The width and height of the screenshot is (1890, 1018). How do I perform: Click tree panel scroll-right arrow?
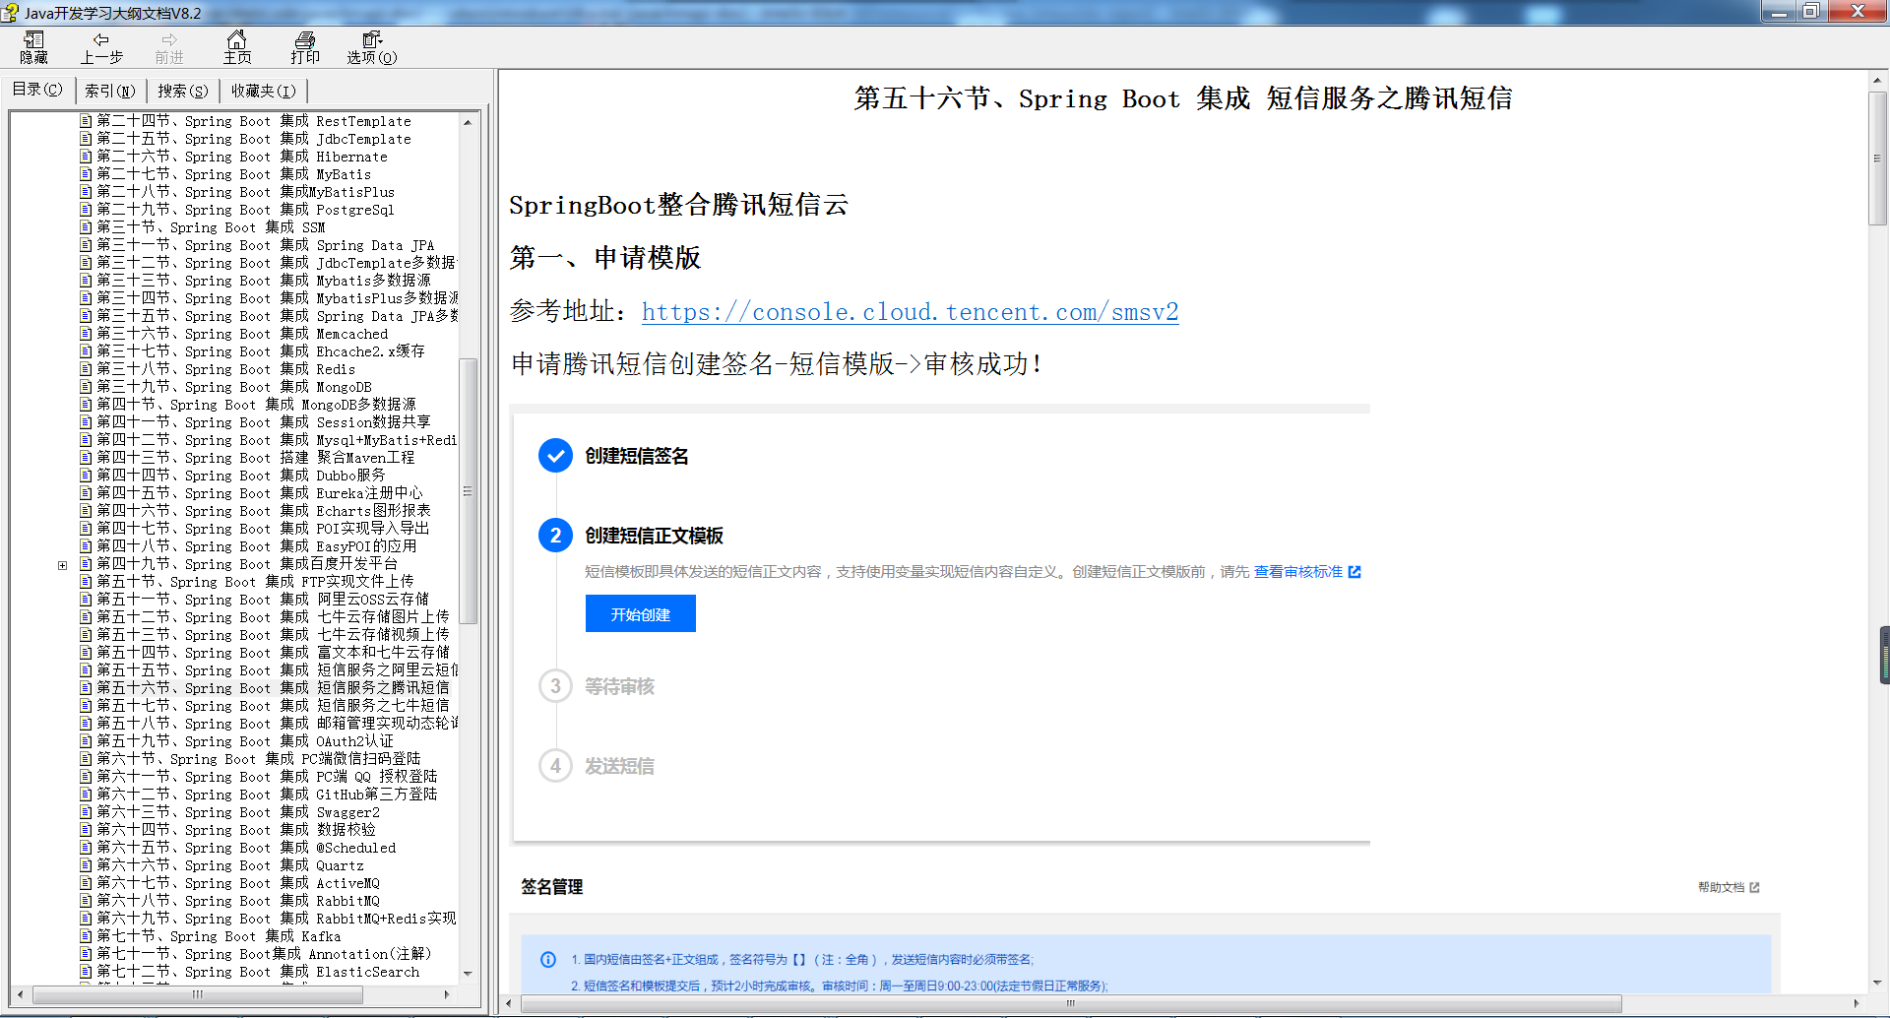coord(448,994)
